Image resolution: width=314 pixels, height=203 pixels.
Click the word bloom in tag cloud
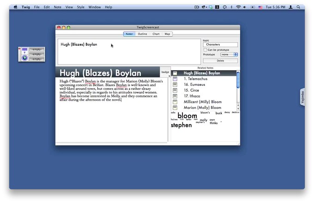coord(187,116)
